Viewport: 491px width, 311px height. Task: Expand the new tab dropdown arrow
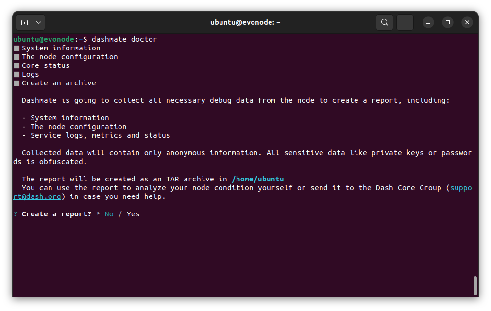(39, 22)
